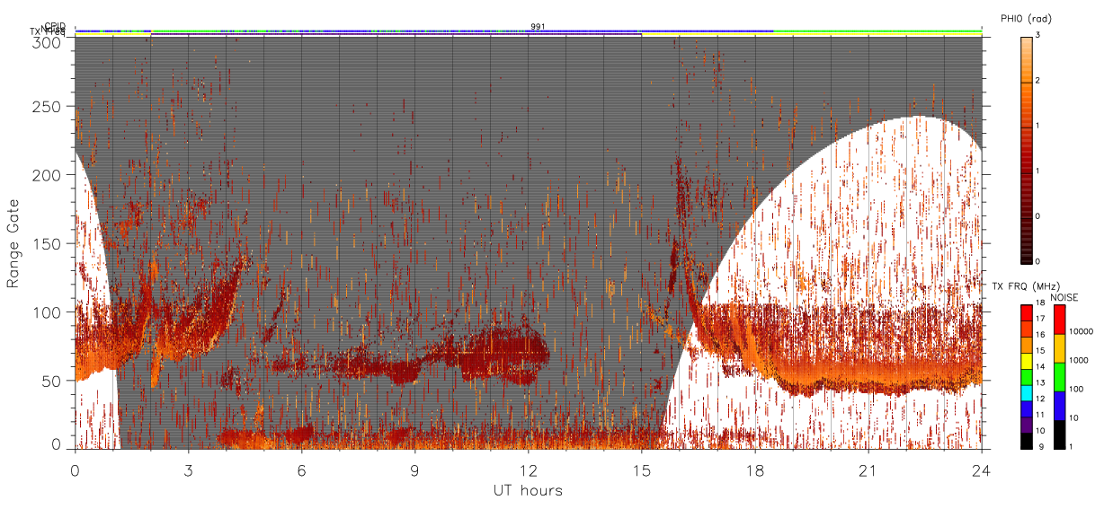Screen dimensions: 1104x509
Task: Click the NOISE legend title
Action: pos(1064,296)
